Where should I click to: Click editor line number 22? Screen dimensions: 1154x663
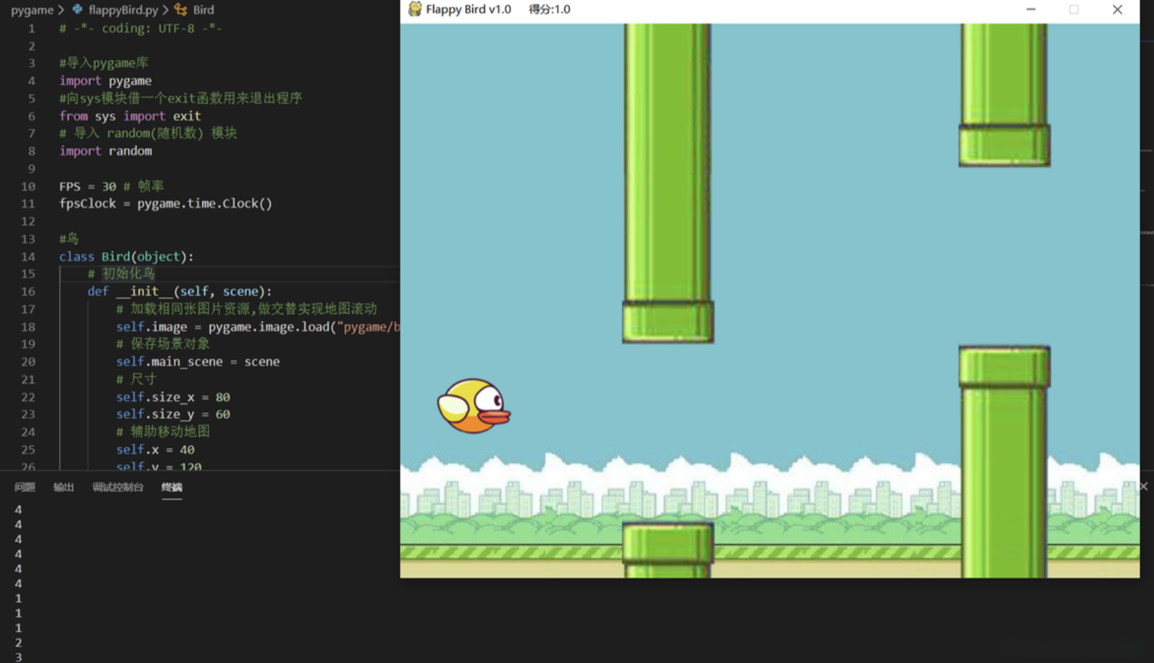point(28,397)
